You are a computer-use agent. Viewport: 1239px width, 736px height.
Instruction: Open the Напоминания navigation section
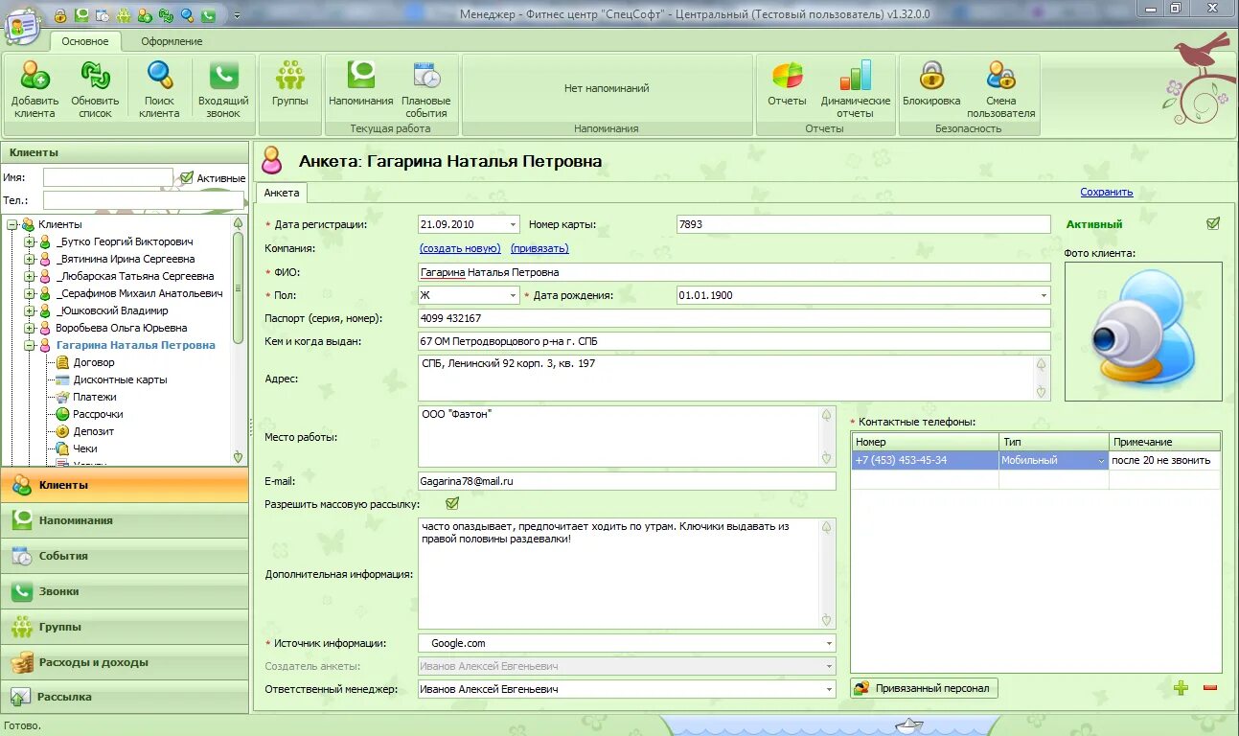(125, 520)
